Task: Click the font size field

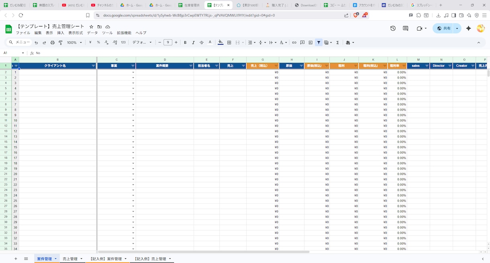Action: click(168, 42)
